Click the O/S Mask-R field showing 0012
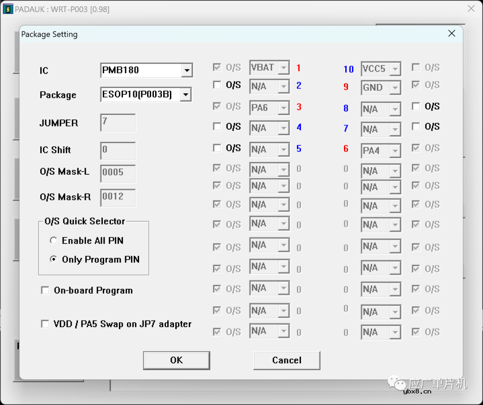The width and height of the screenshot is (483, 405). point(118,198)
